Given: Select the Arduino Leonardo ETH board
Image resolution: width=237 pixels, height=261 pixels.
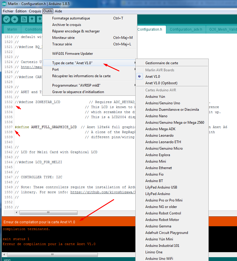Looking at the screenshot, I should [x=172, y=142].
